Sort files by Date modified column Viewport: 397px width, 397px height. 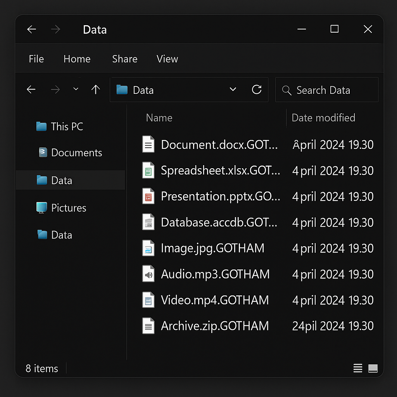pos(323,118)
